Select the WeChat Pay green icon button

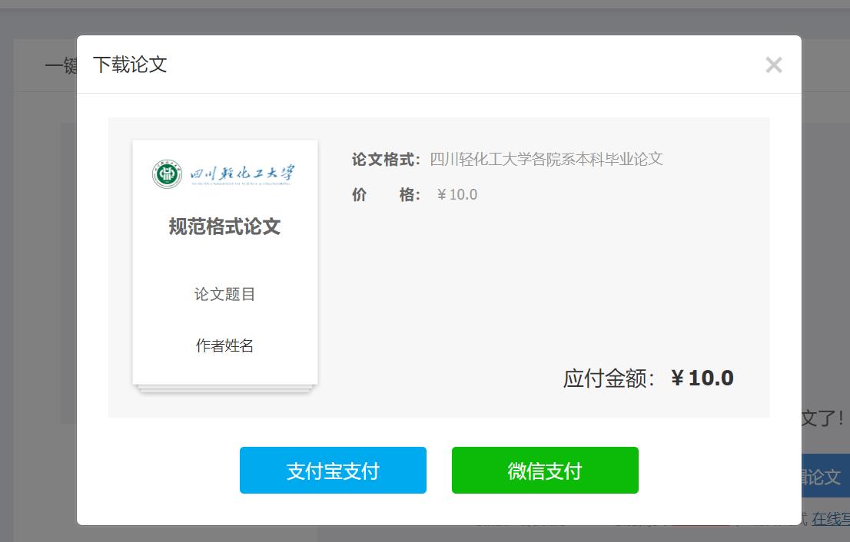pos(545,470)
